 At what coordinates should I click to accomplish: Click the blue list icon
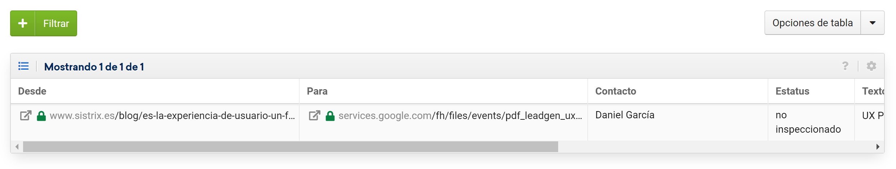[23, 66]
